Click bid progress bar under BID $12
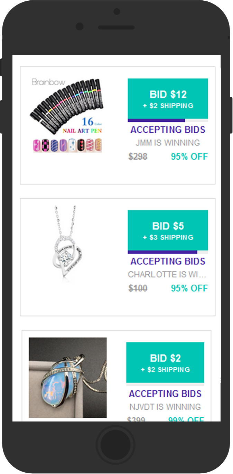Viewport: 233px width, 474px height. (x=168, y=121)
